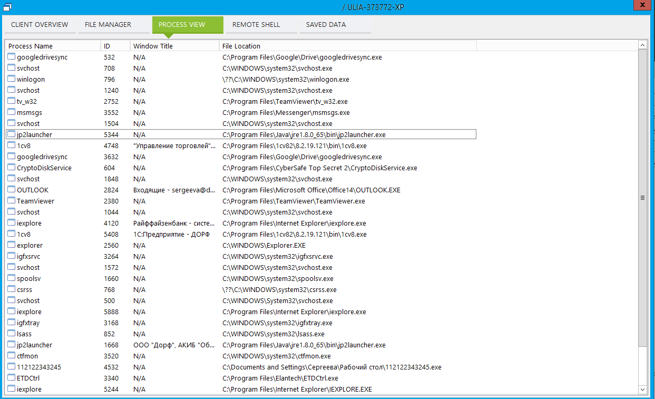
Task: Click the vertical scrollbar thumb of the list
Action: [x=642, y=198]
